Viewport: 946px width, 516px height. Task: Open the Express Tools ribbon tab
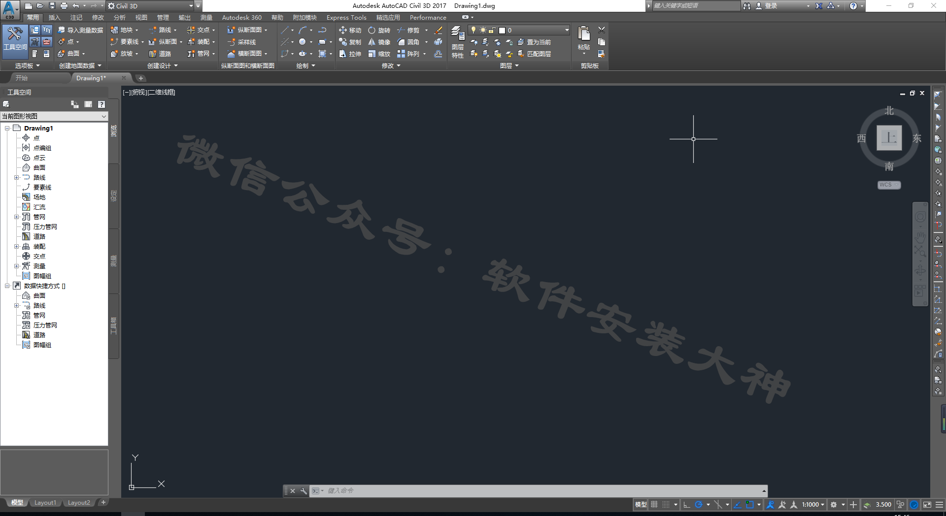(346, 17)
